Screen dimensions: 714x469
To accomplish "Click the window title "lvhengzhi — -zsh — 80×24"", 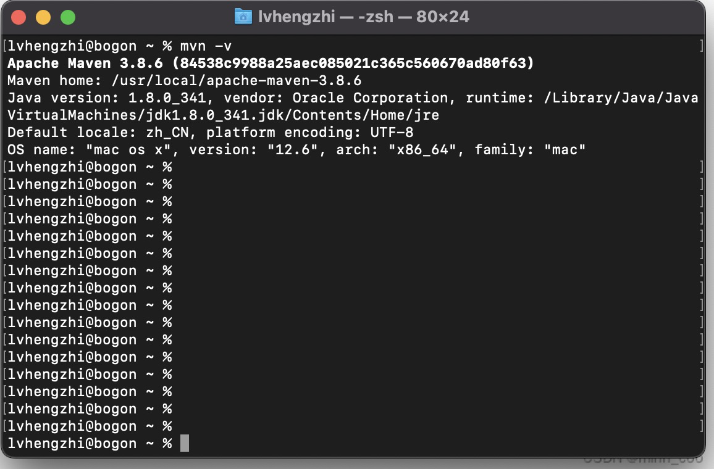I will click(363, 17).
